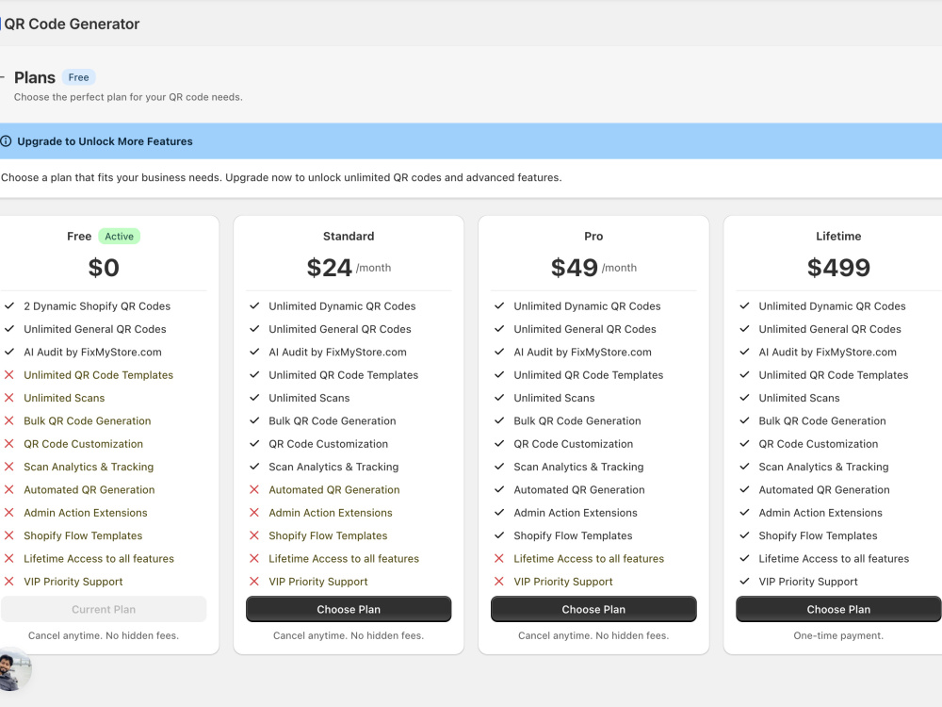Click the Standard plan title
942x707 pixels.
[349, 237]
